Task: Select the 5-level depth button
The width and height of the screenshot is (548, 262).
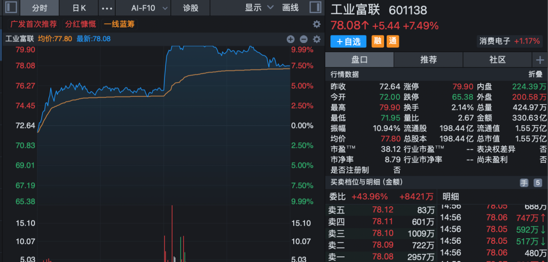Action: (x=537, y=182)
